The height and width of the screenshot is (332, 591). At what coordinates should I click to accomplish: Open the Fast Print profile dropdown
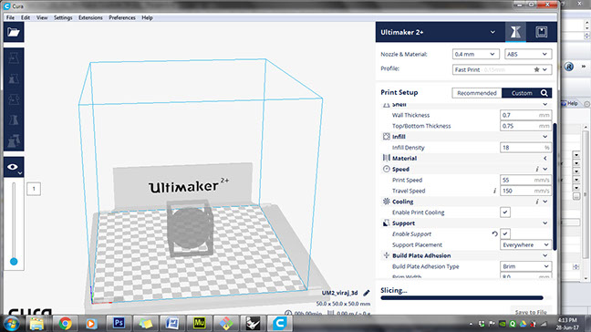(502, 69)
